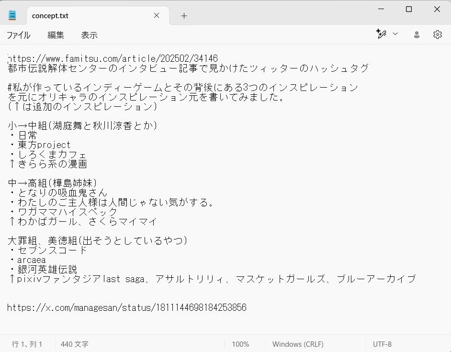Add a new tab with plus button

tap(184, 16)
